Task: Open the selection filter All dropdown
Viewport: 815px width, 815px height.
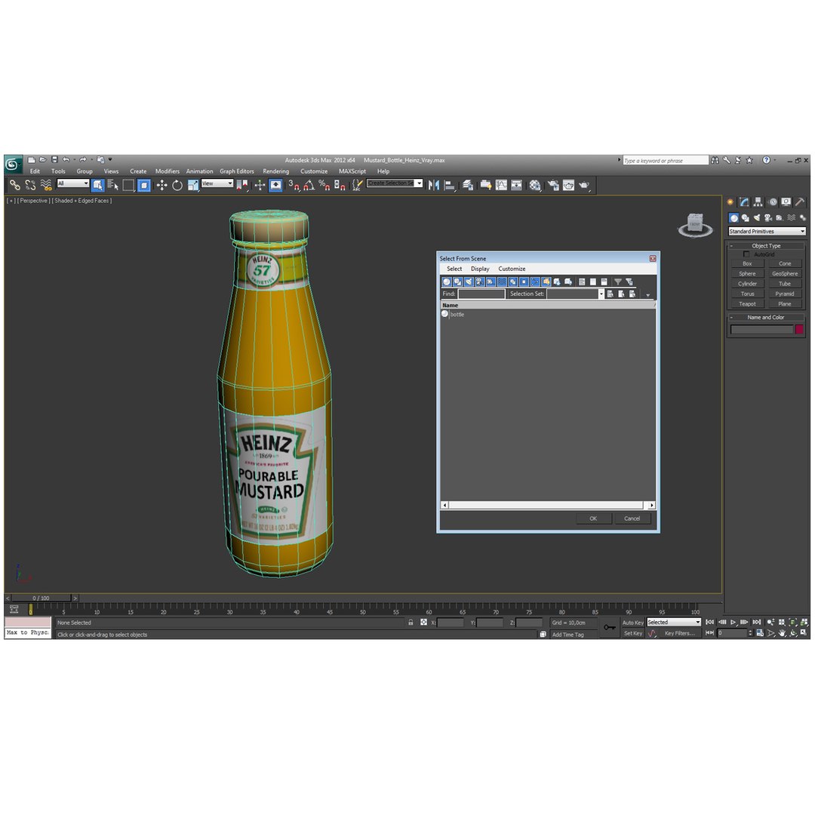Action: [72, 183]
